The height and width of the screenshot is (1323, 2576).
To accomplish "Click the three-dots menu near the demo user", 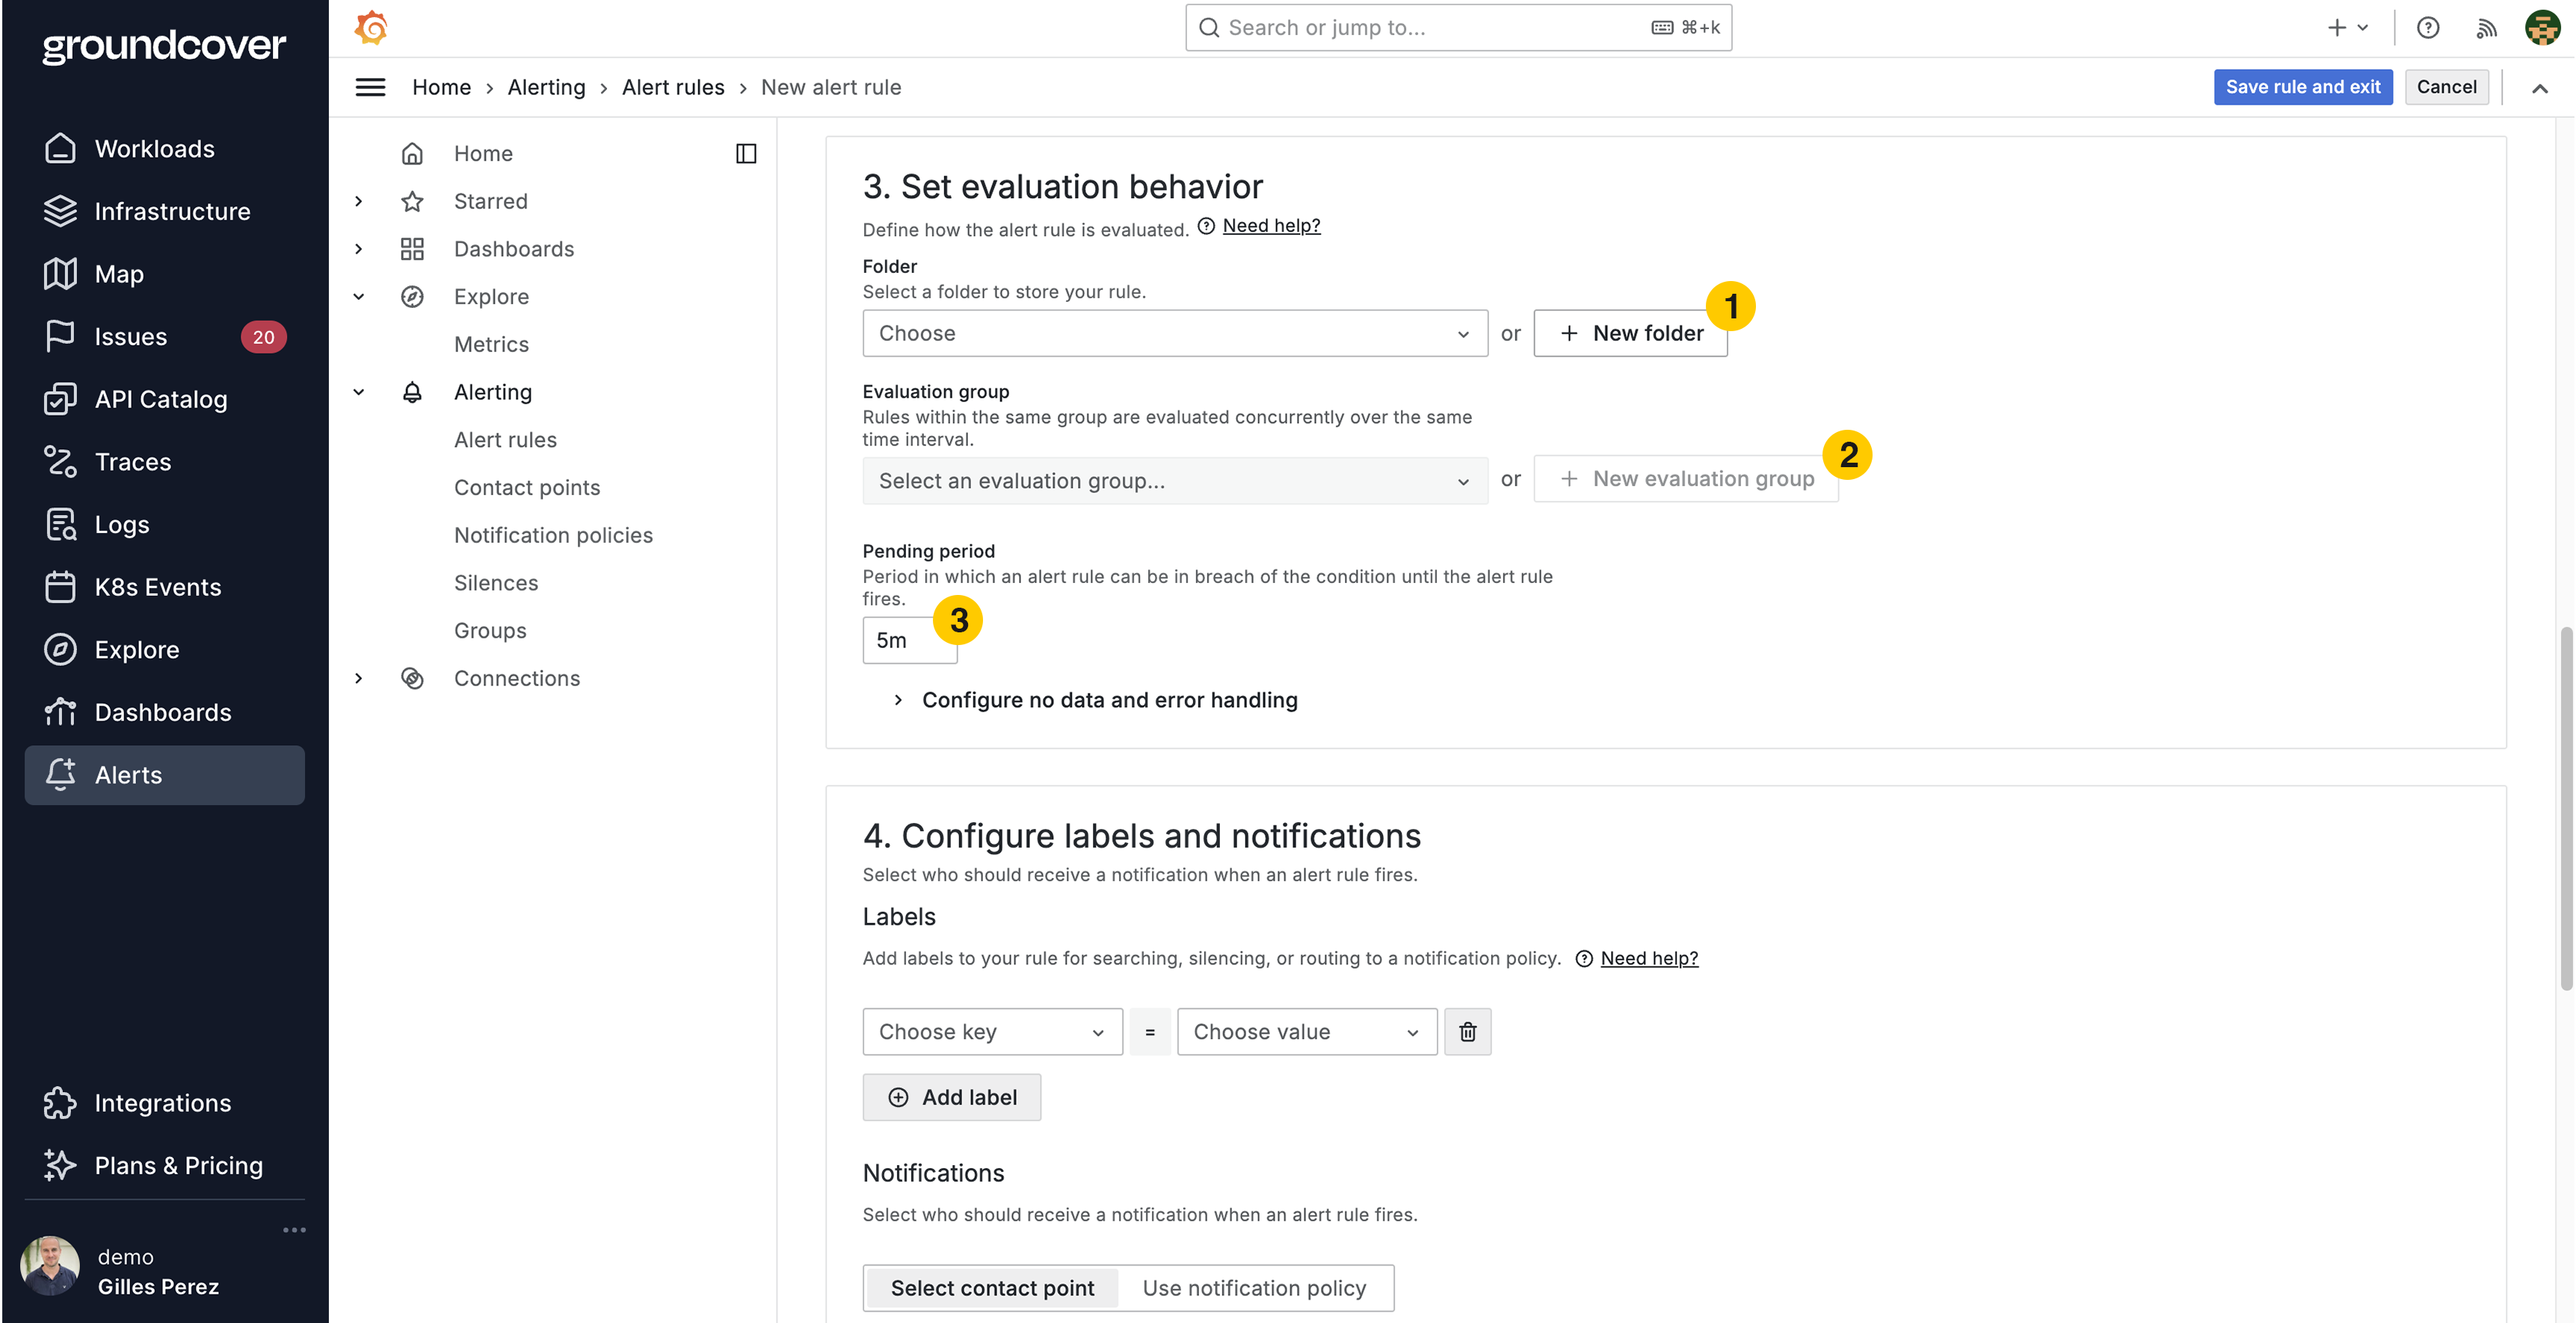I will click(x=294, y=1229).
